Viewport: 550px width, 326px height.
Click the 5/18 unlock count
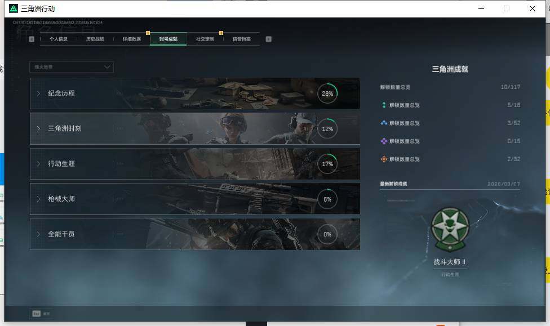513,105
